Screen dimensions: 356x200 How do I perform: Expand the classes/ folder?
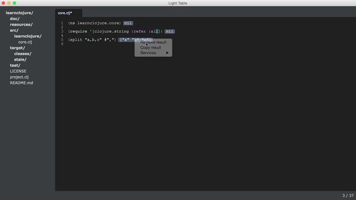[x=23, y=54]
